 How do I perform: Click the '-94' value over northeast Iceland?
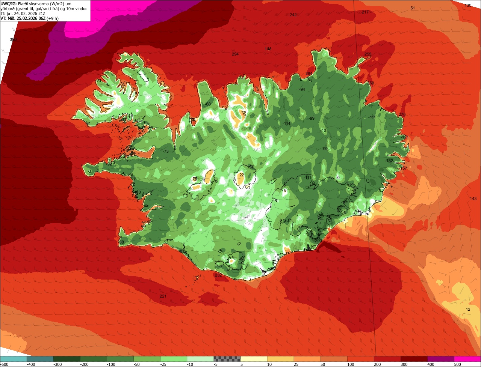302,89
